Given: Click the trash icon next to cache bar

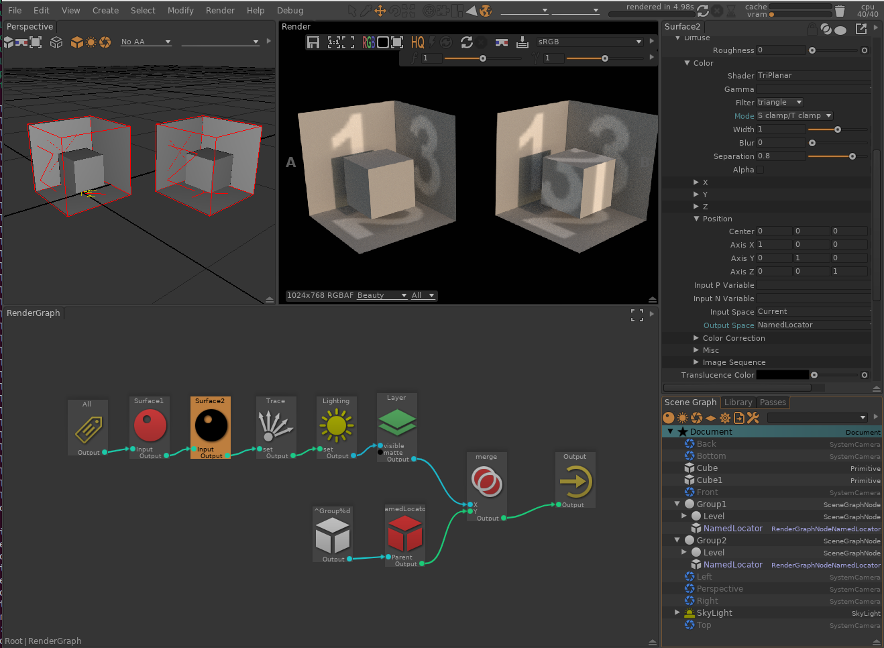Looking at the screenshot, I should 840,11.
